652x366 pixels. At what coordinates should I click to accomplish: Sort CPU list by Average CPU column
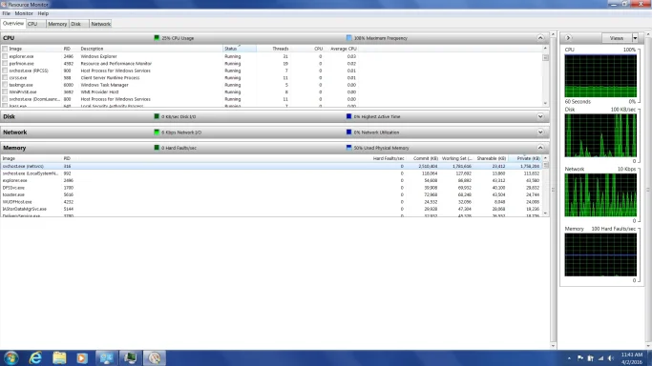click(341, 49)
